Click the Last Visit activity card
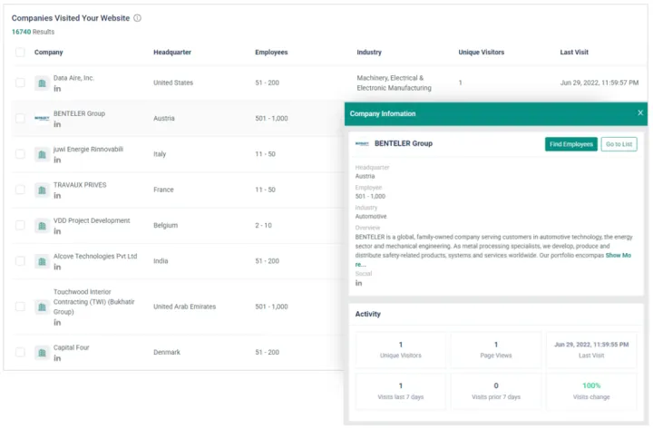Screen dimensions: 653x429 pyautogui.click(x=591, y=350)
